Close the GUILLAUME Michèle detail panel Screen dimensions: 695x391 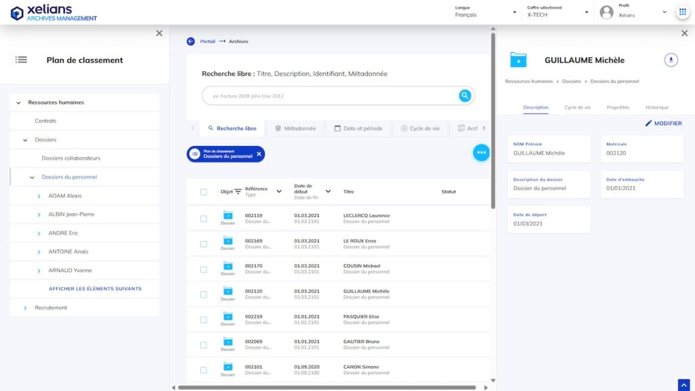[684, 33]
